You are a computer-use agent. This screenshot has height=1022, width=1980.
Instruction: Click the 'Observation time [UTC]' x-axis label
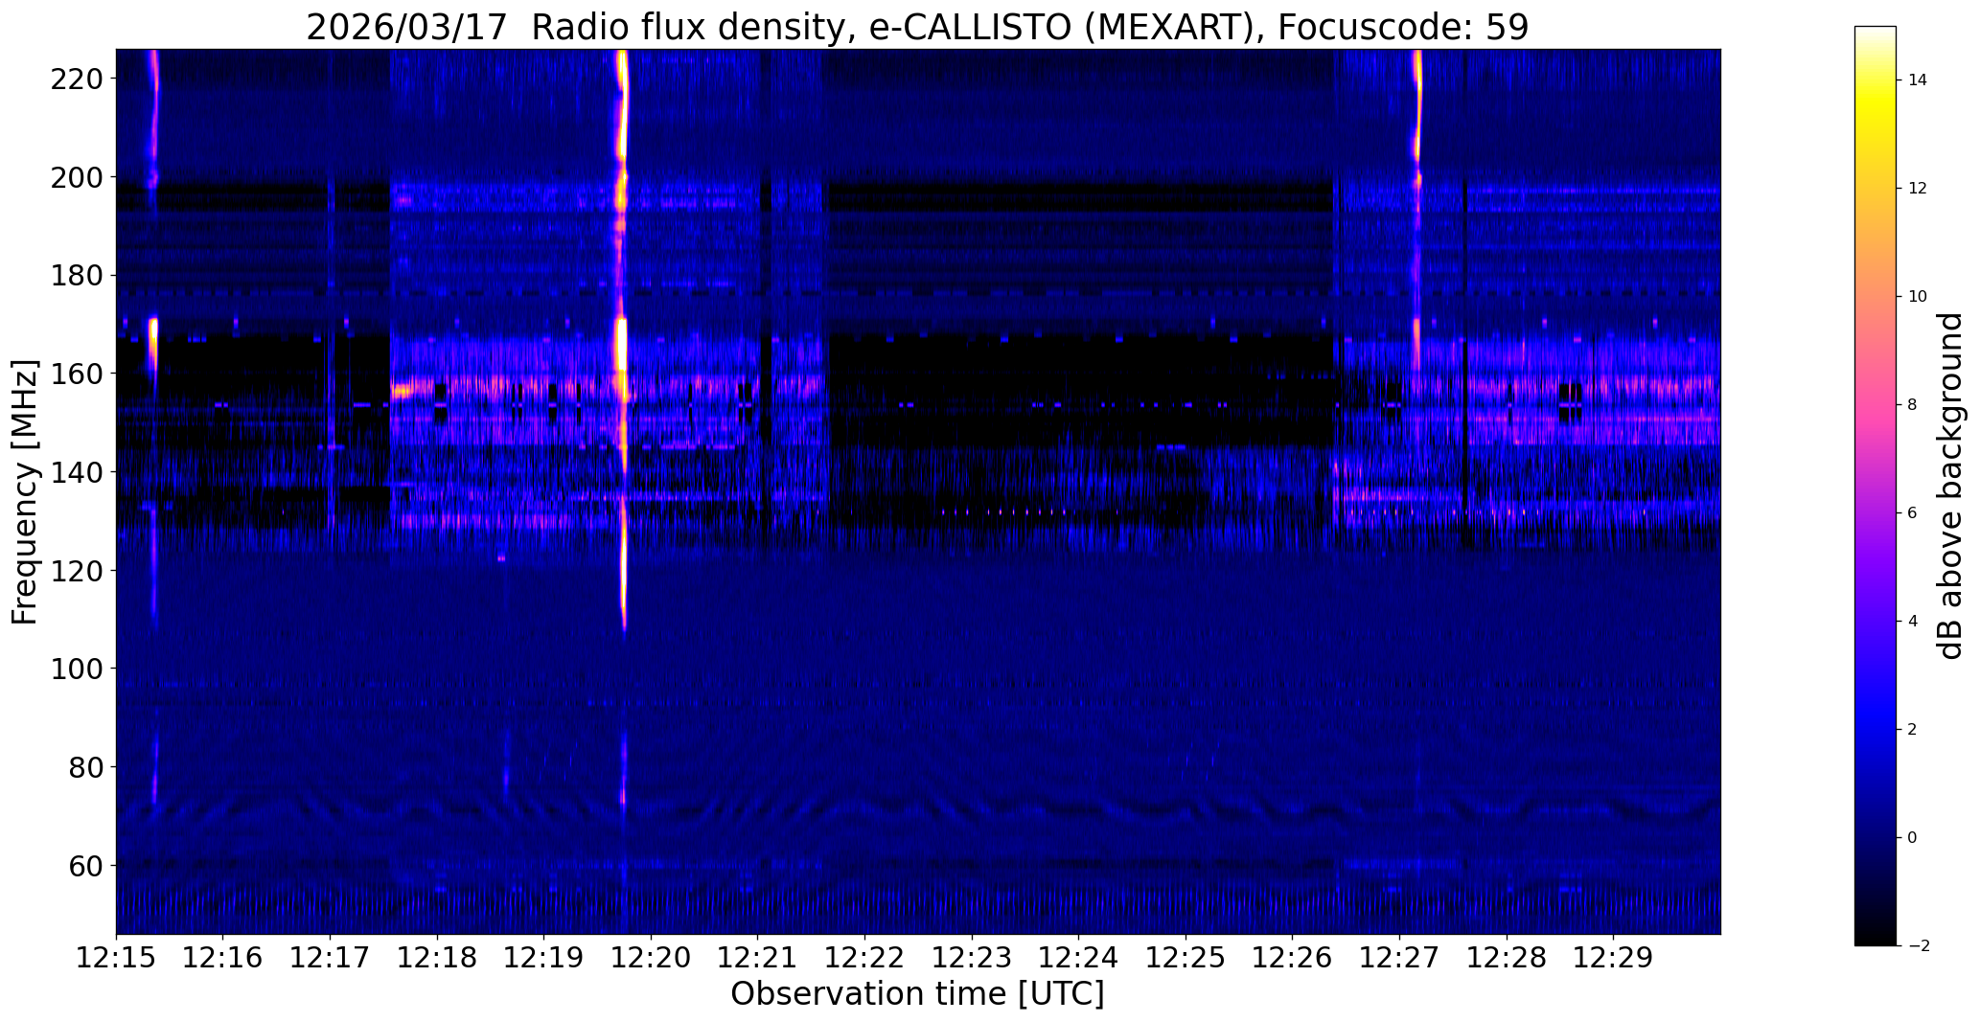[917, 994]
